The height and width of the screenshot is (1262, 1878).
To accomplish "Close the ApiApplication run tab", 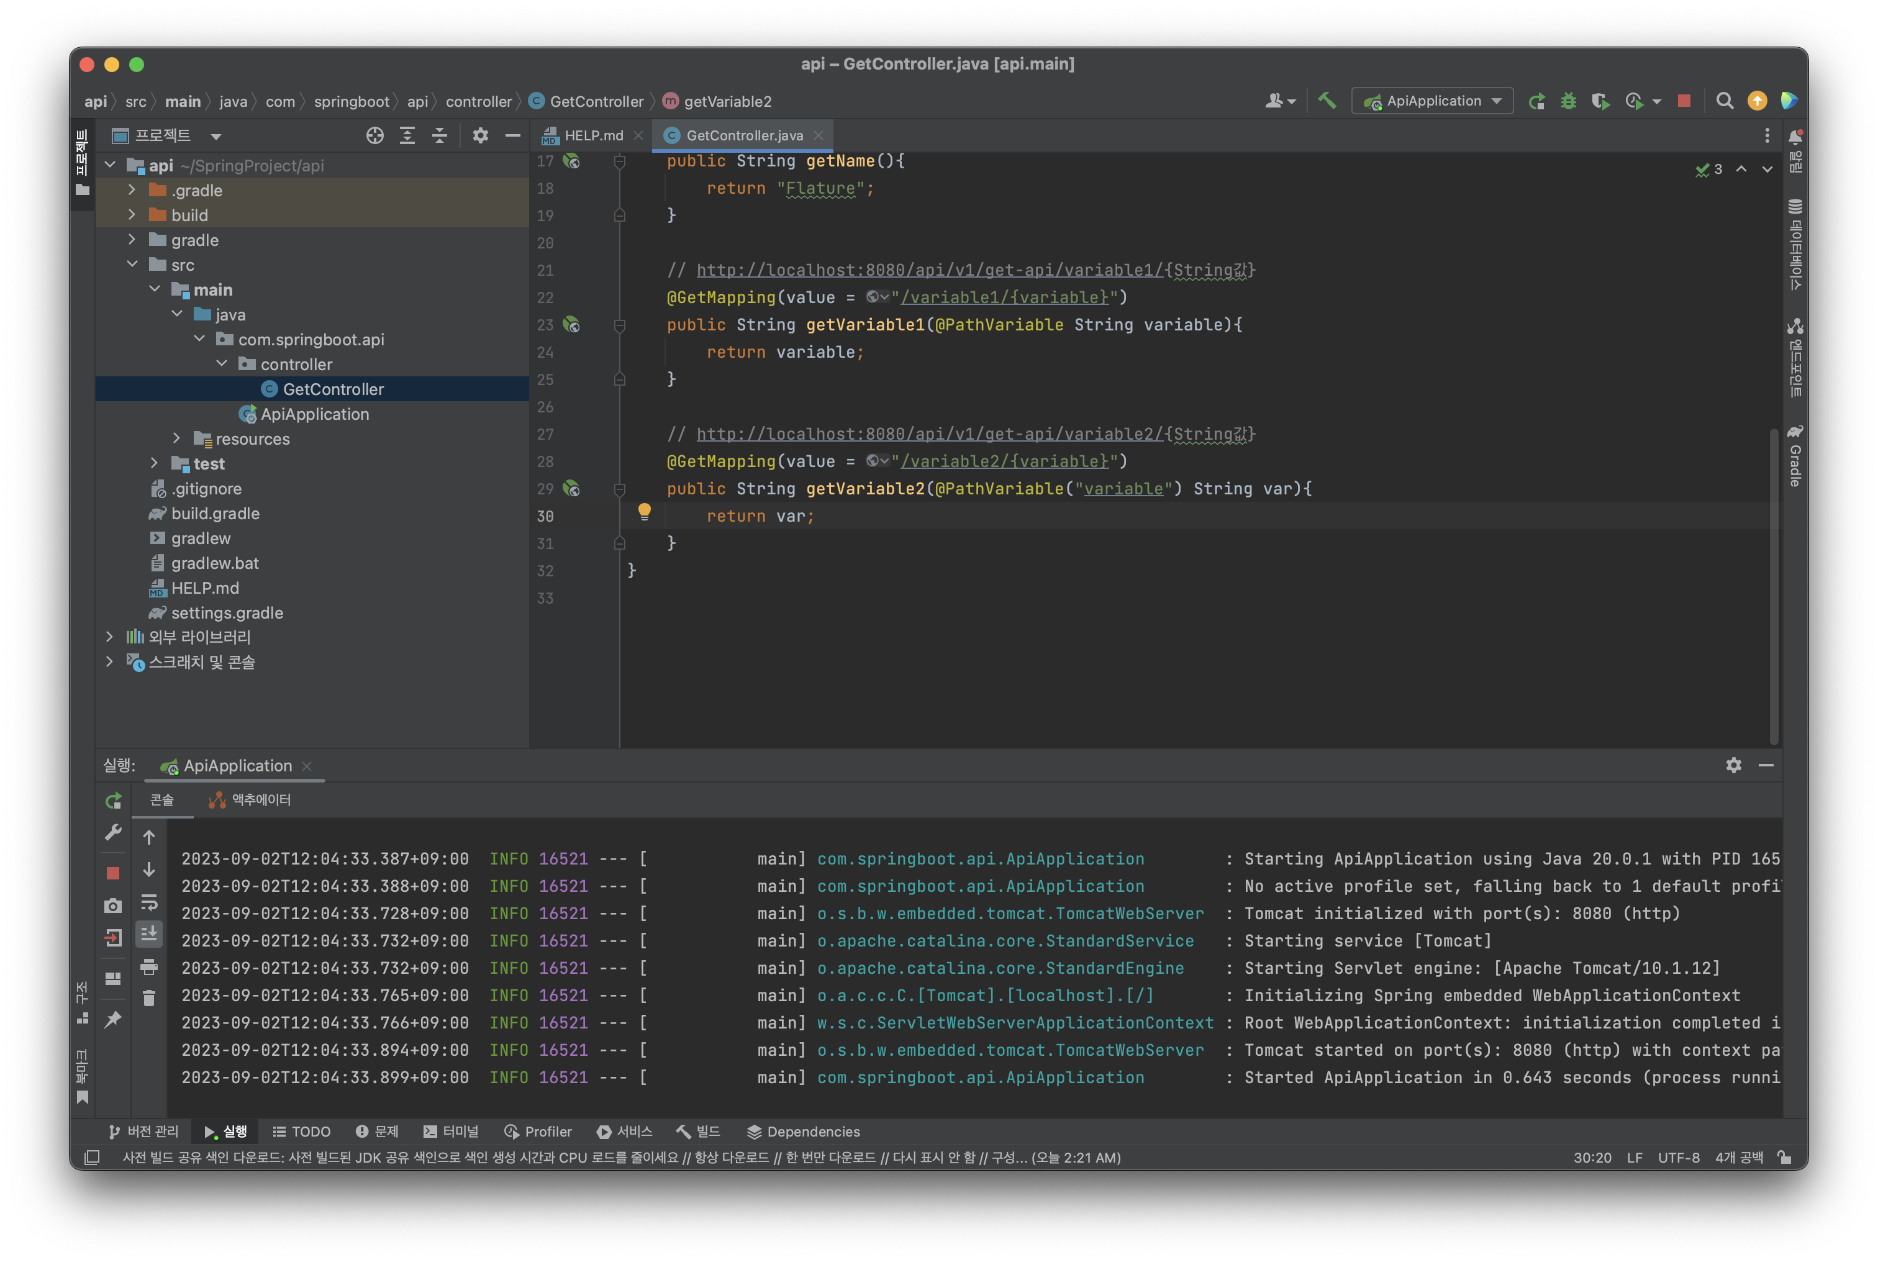I will pyautogui.click(x=307, y=766).
